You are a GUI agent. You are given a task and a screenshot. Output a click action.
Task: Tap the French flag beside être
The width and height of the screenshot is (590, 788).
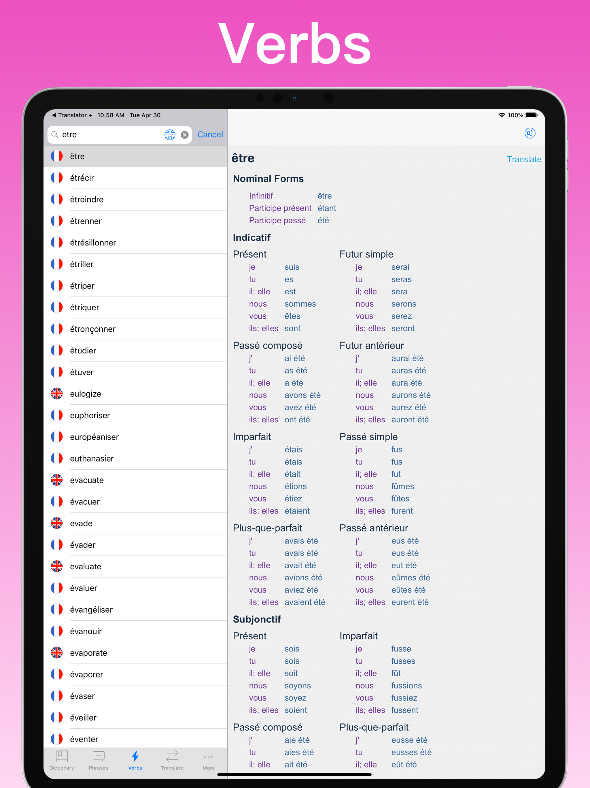pos(57,156)
